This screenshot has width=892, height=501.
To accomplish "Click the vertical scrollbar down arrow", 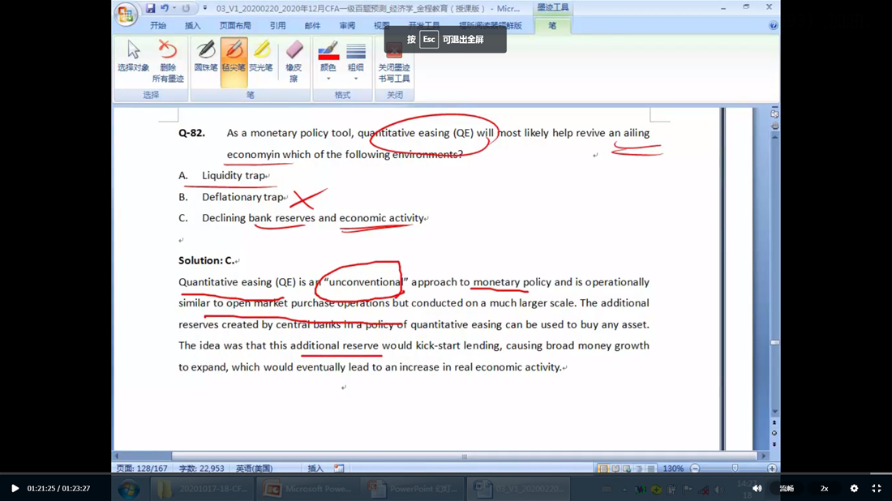I will 774,411.
